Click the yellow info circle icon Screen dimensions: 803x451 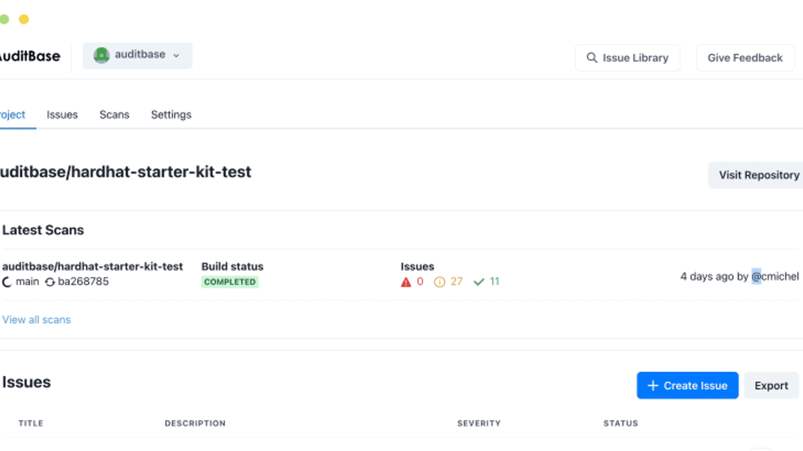pos(439,282)
